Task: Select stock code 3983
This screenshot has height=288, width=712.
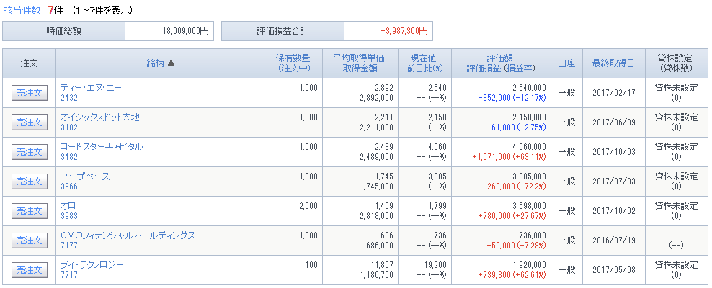Action: 69,215
